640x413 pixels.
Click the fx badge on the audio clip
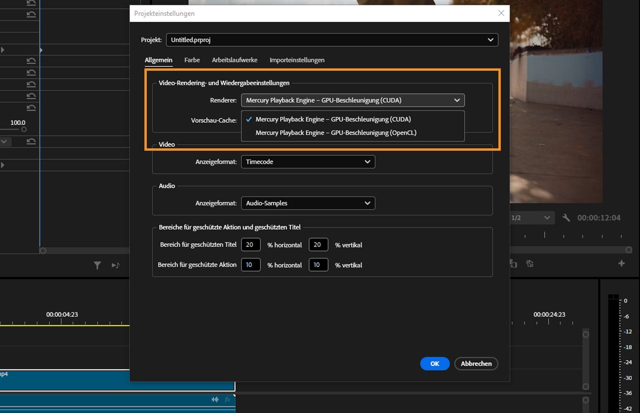[x=227, y=399]
